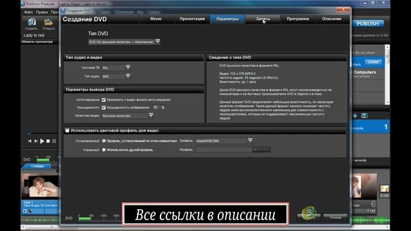Viewport: 411px width, 231px height.
Task: Select 'Использовать другой профиль' radio button
Action: point(104,150)
